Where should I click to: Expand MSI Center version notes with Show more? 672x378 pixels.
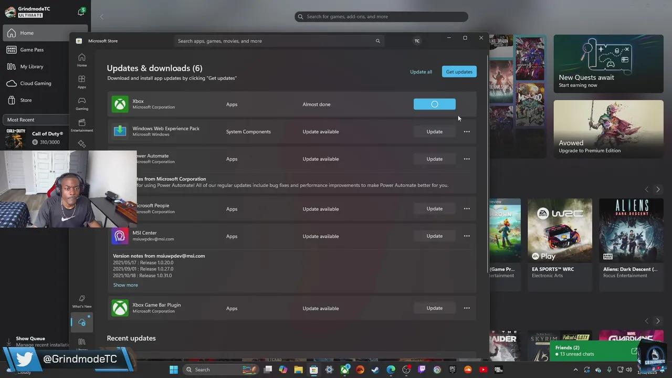click(125, 285)
